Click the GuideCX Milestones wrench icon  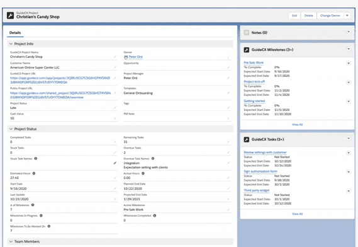[247, 50]
